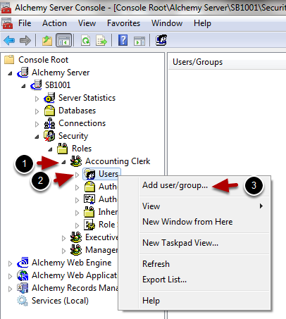Expand the Alchemy Web Engine node
The image size is (286, 319).
tap(10, 263)
